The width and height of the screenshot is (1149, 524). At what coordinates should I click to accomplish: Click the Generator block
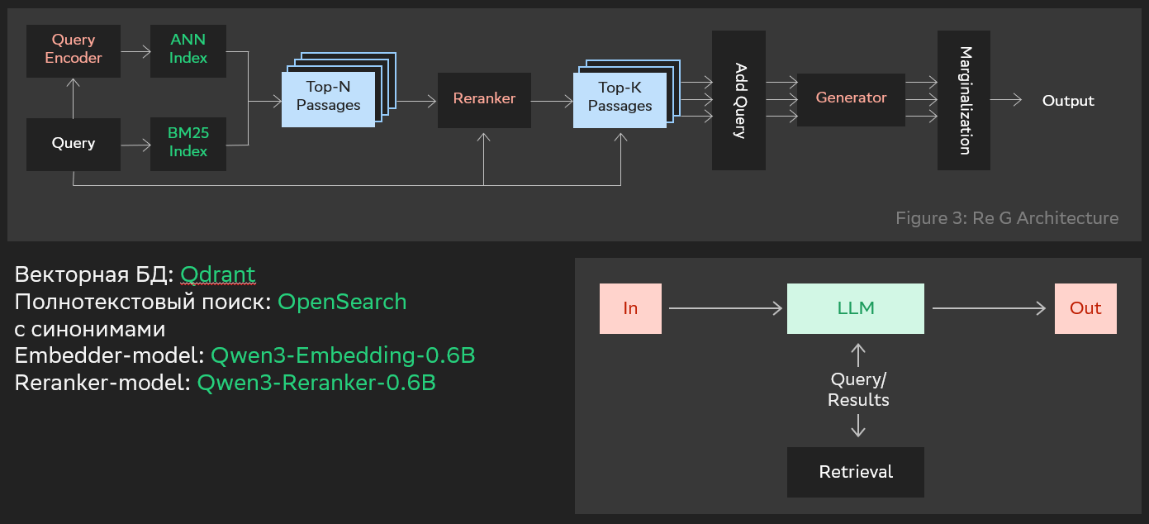tap(851, 98)
